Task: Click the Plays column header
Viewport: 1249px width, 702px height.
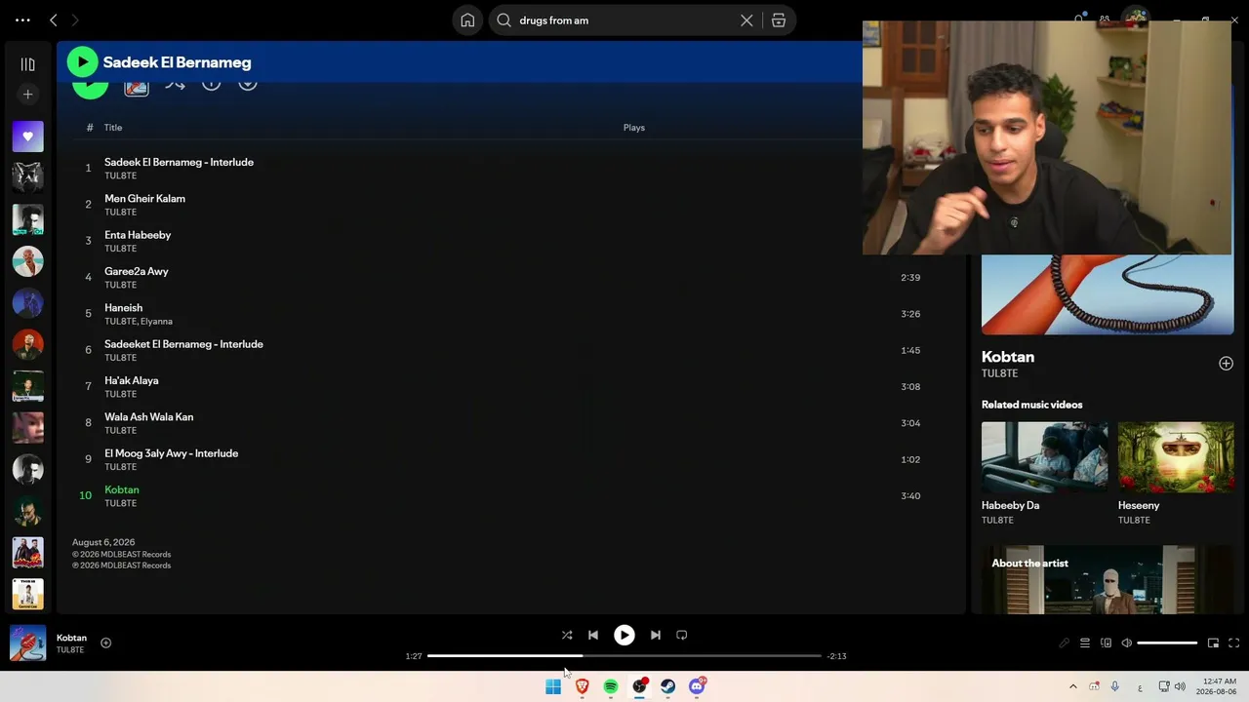Action: 634,128
